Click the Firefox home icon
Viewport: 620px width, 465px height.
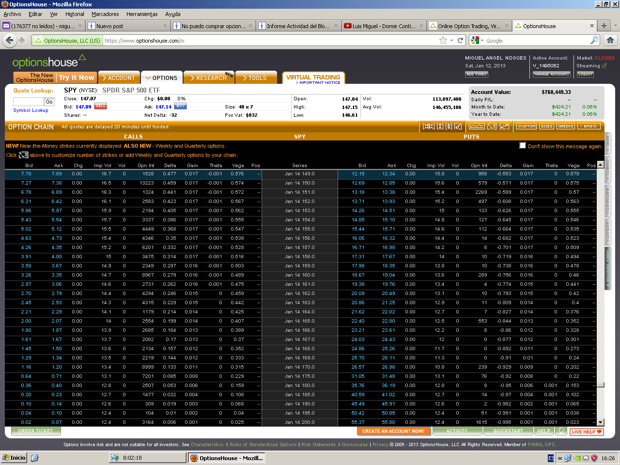tap(610, 40)
